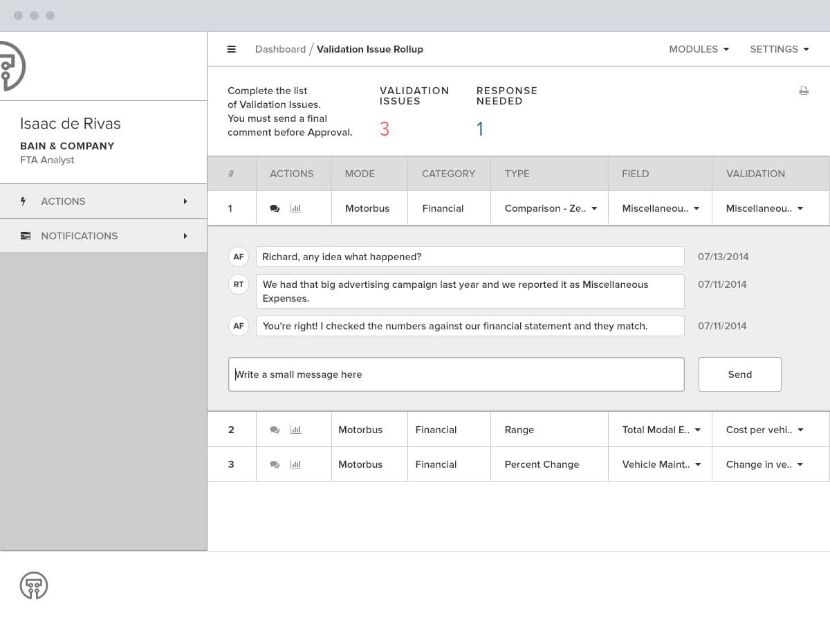Viewport: 830px width, 620px height.
Task: View chart icon for row 1
Action: [x=296, y=208]
